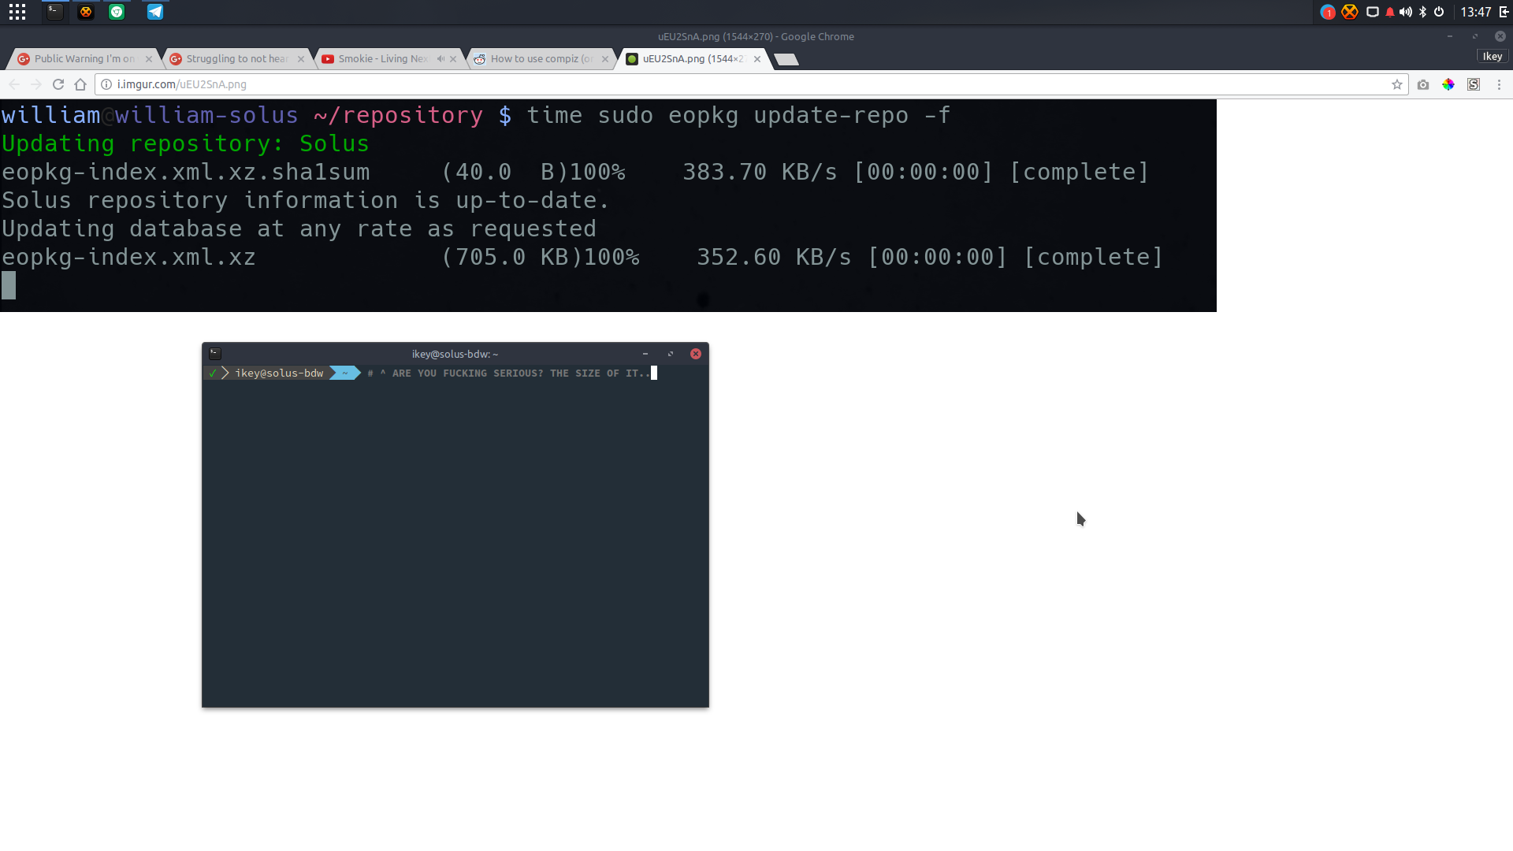Open the applications grid menu in the top panel
This screenshot has width=1513, height=851.
point(17,12)
